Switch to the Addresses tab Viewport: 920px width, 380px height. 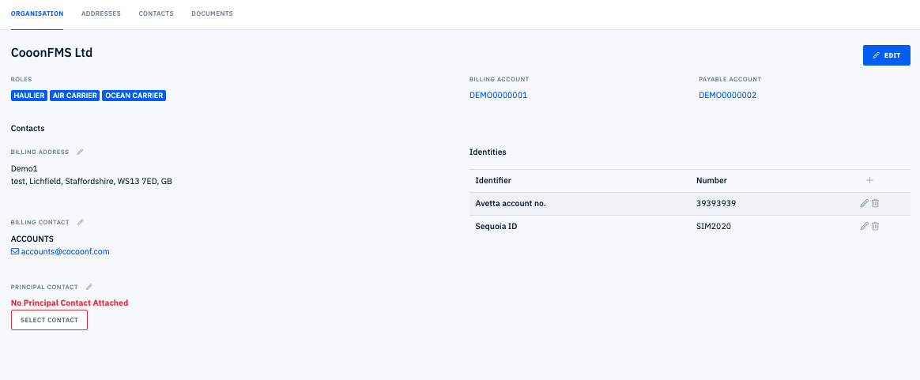(x=101, y=14)
